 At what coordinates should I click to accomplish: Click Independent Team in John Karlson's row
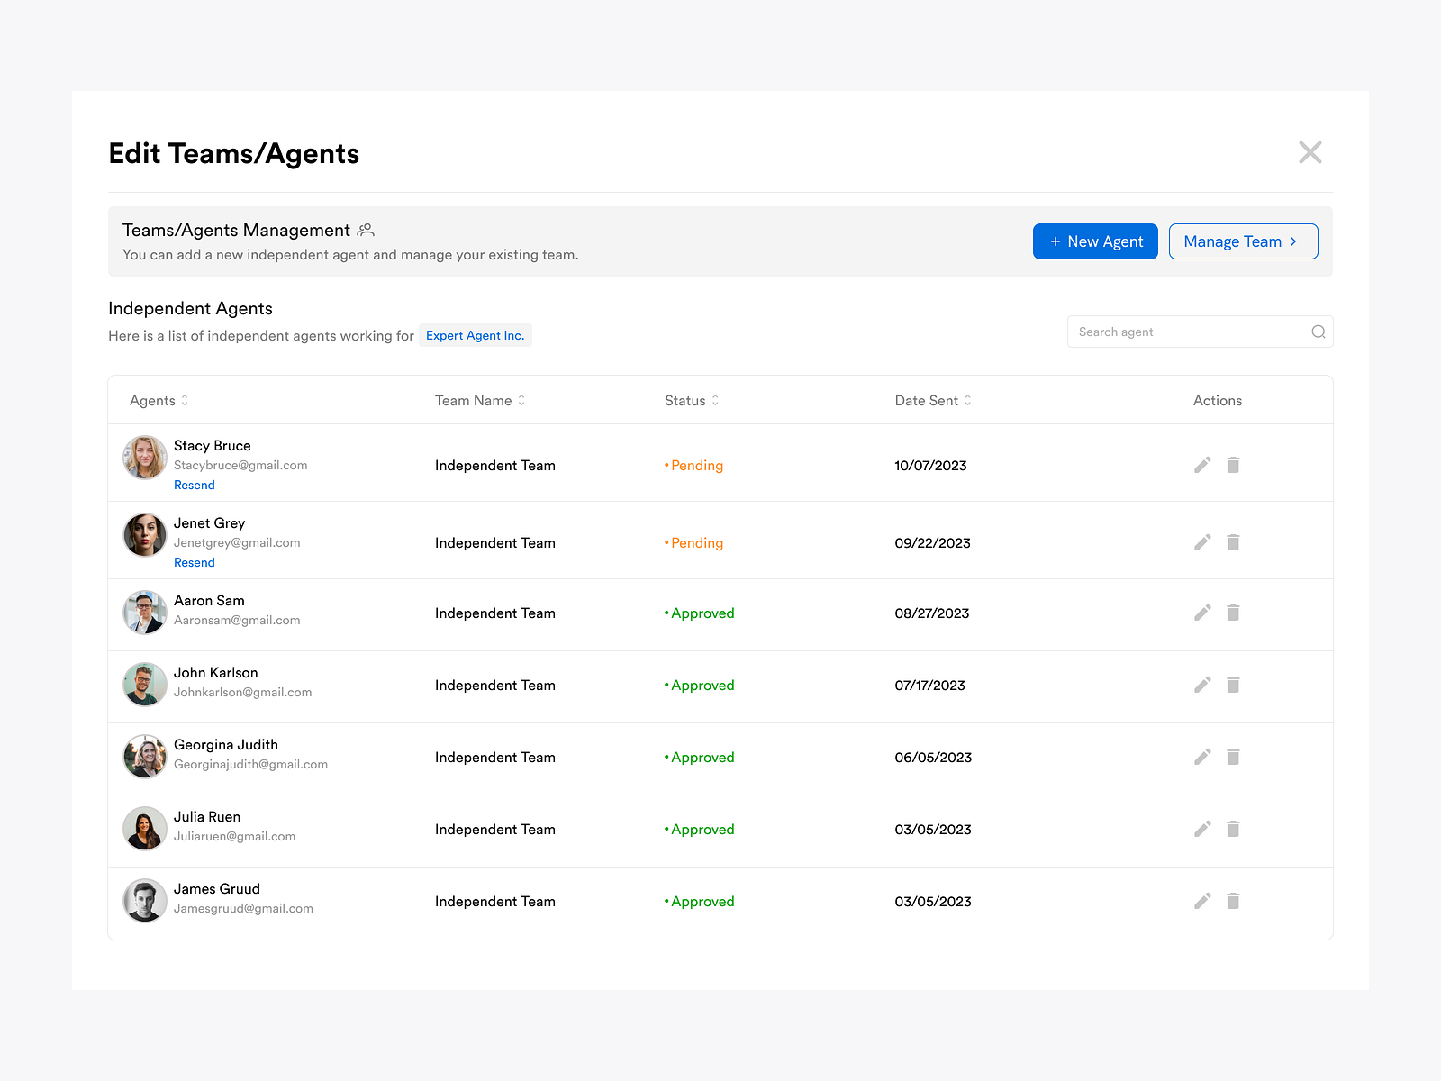point(495,686)
